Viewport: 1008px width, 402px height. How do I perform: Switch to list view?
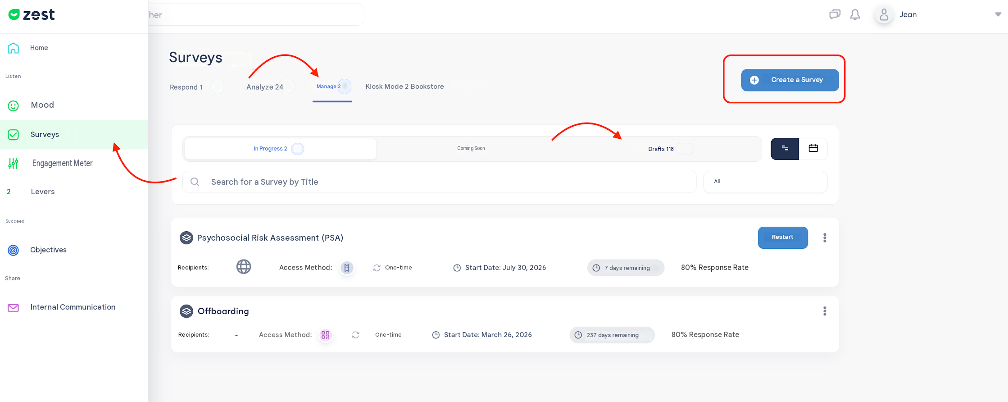(785, 149)
